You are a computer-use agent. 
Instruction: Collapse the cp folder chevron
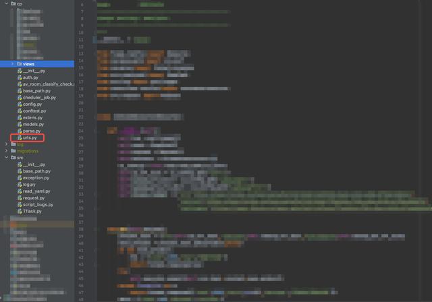(x=7, y=3)
